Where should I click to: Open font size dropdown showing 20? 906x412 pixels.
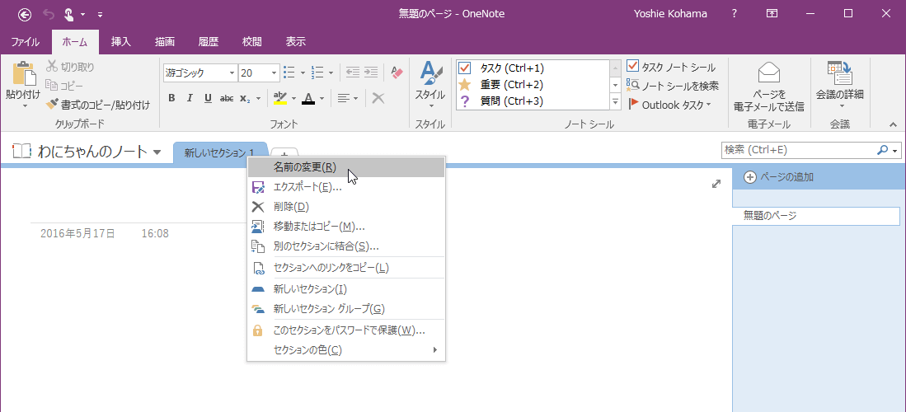click(x=275, y=73)
